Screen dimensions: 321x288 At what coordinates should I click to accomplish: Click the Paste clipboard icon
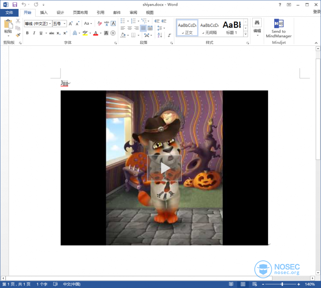pos(8,24)
